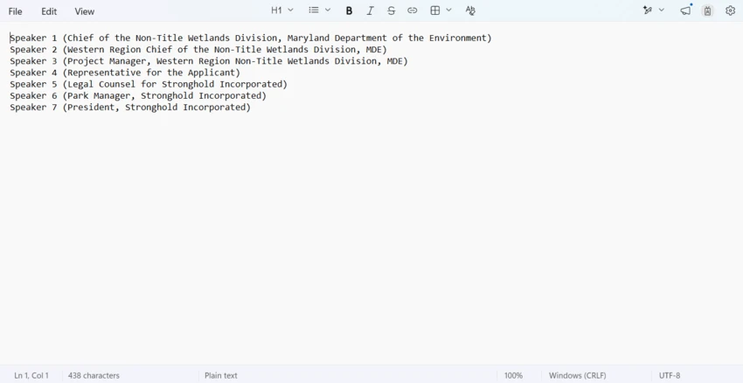The height and width of the screenshot is (383, 743).
Task: Click the Windows (CRLF) line ending entry
Action: coord(577,375)
